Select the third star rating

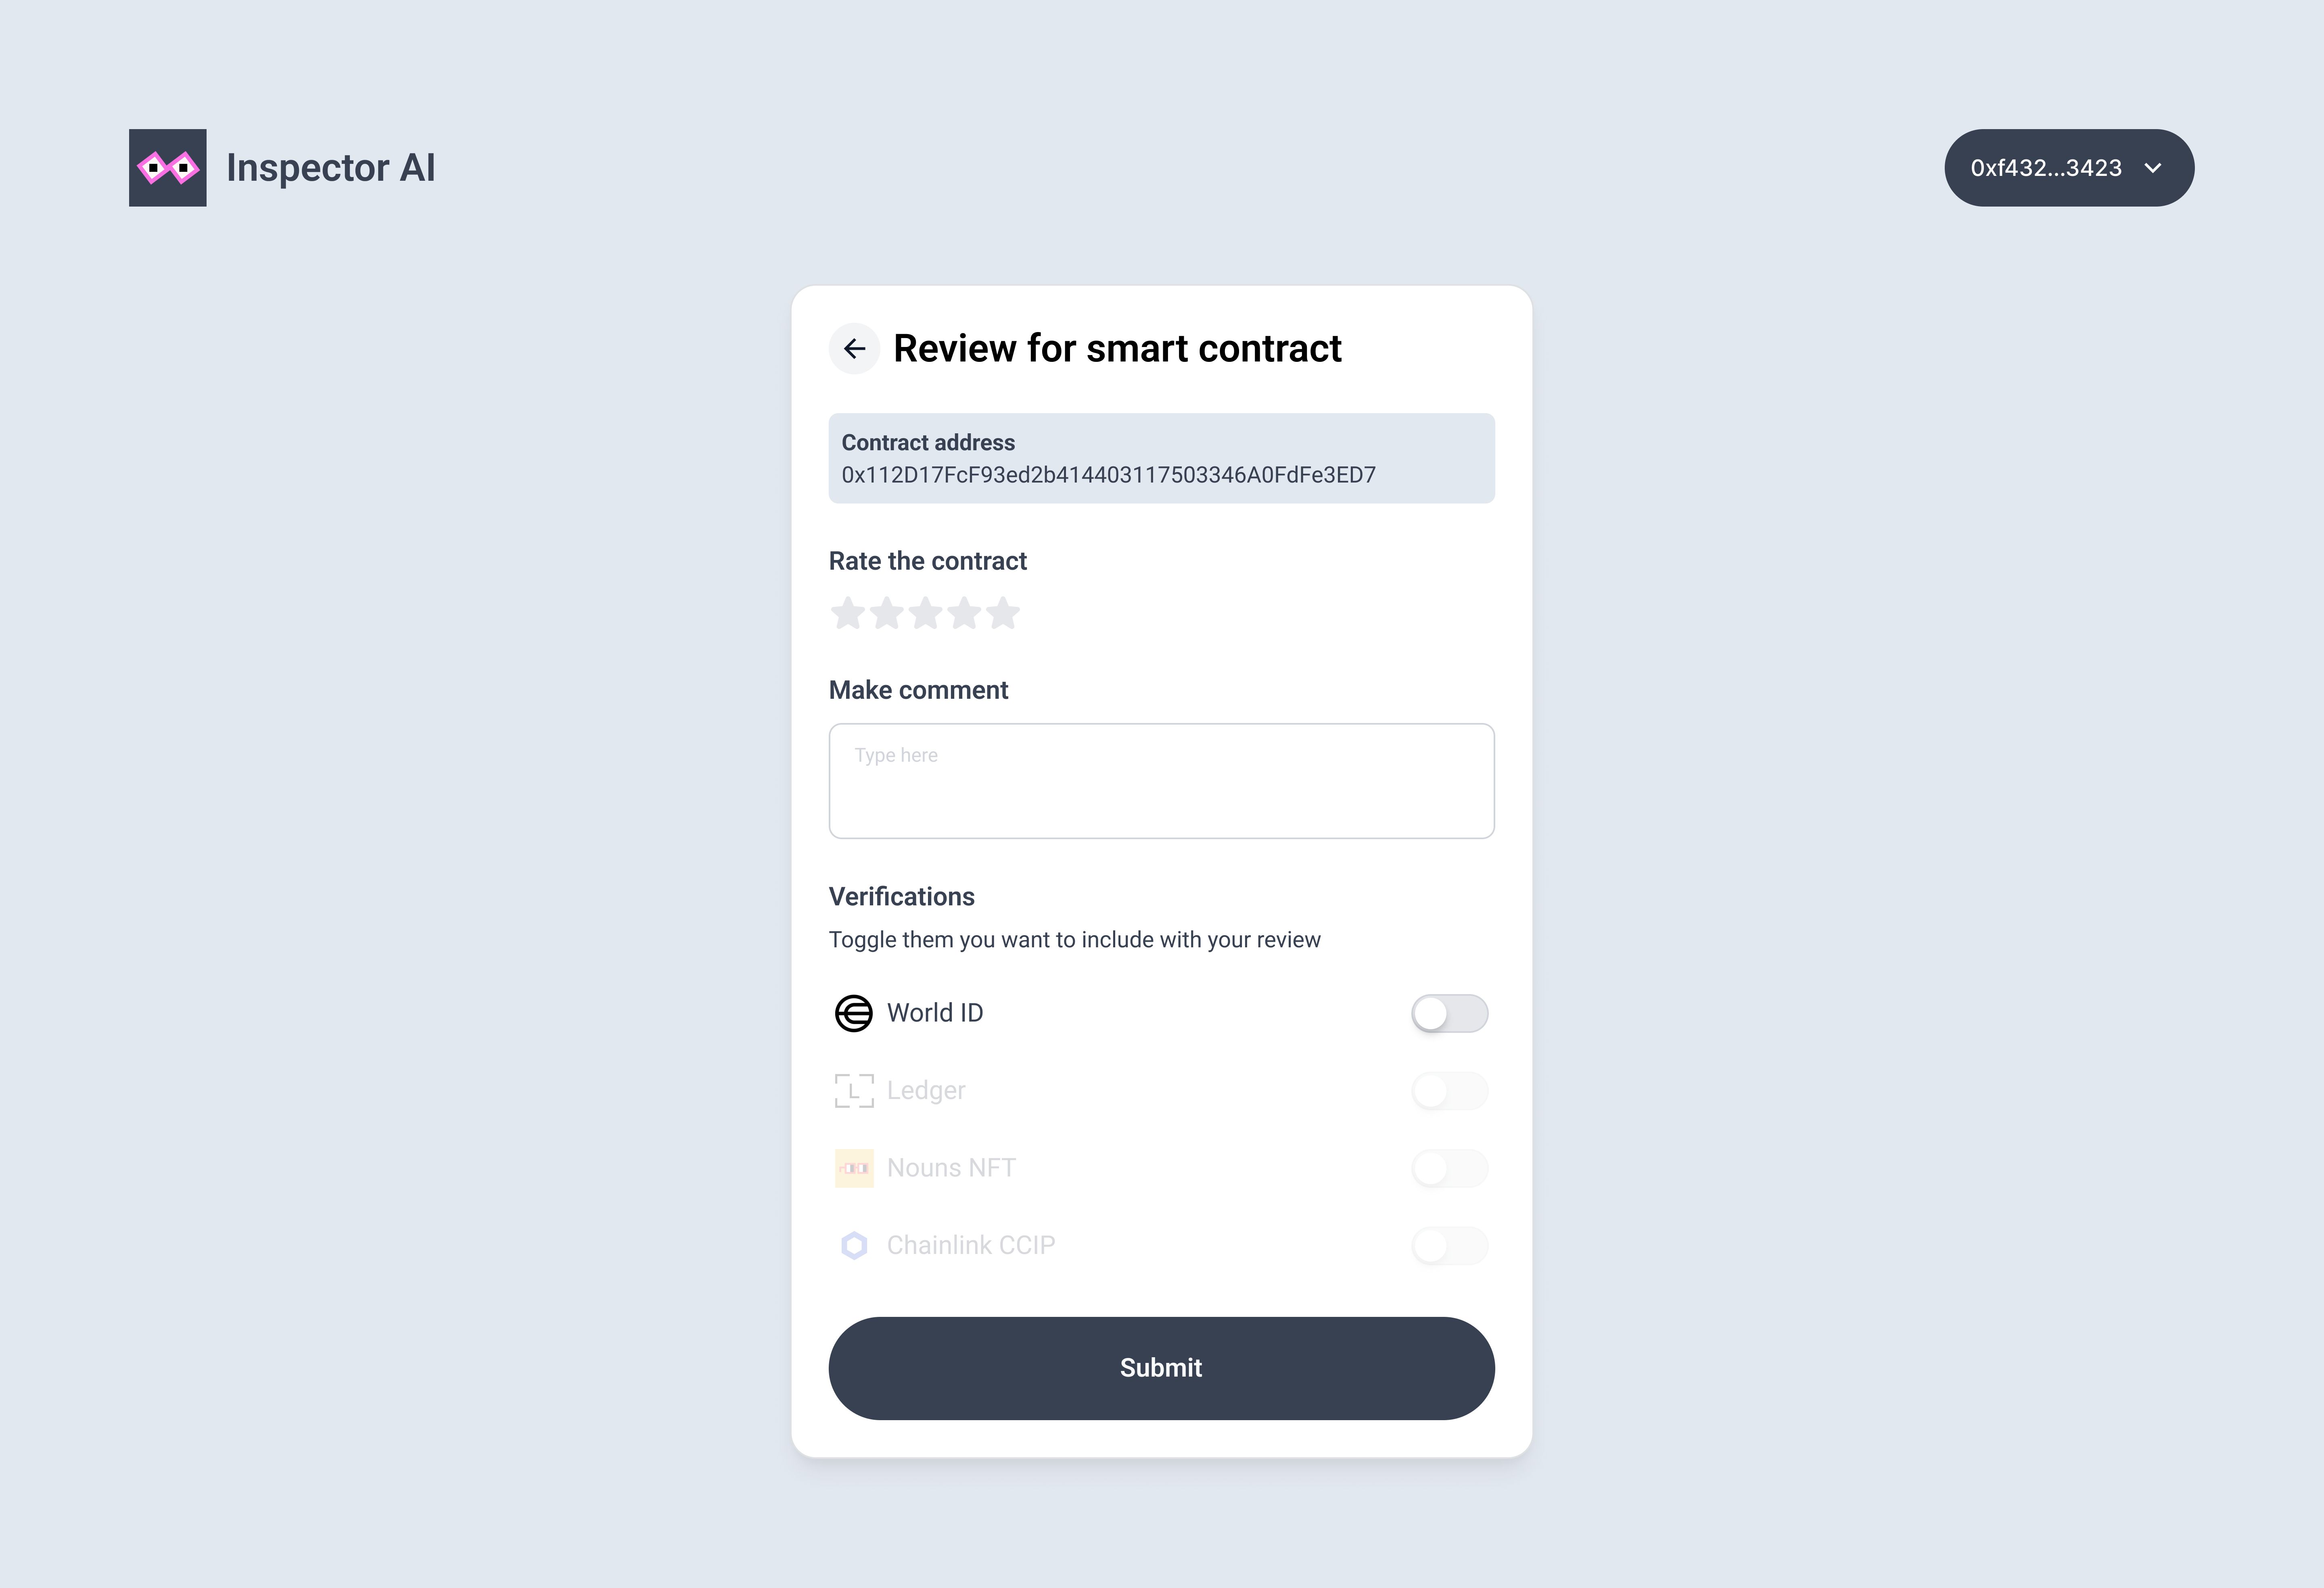925,613
